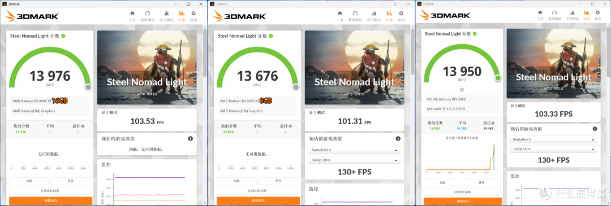The width and height of the screenshot is (611, 206).
Task: Open 预估的游戏效能 info icon in 16GB window
Action: [x=190, y=138]
